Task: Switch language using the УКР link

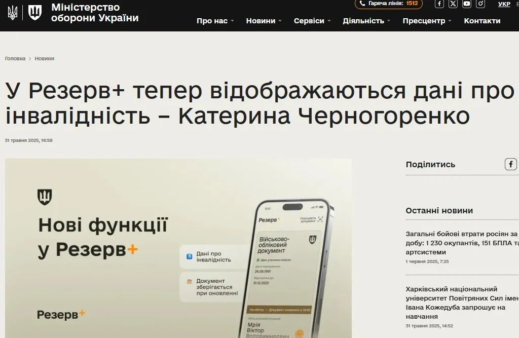Action: 504,4
